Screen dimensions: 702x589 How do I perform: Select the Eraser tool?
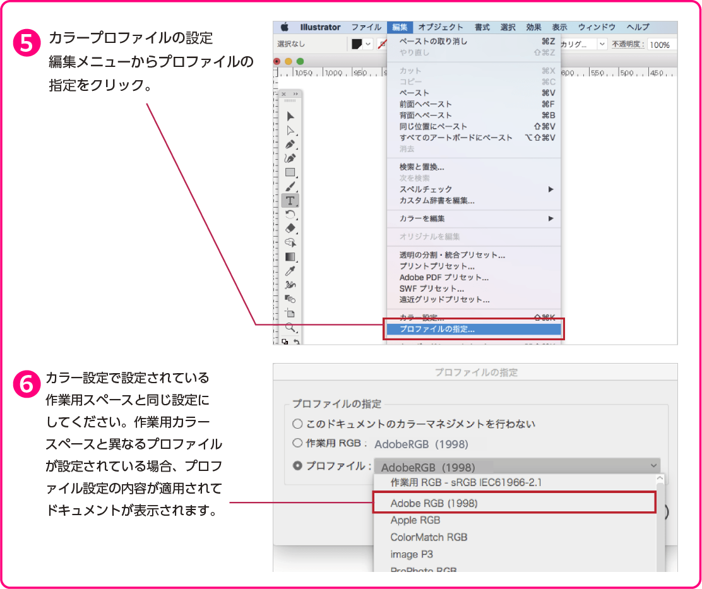pos(290,229)
